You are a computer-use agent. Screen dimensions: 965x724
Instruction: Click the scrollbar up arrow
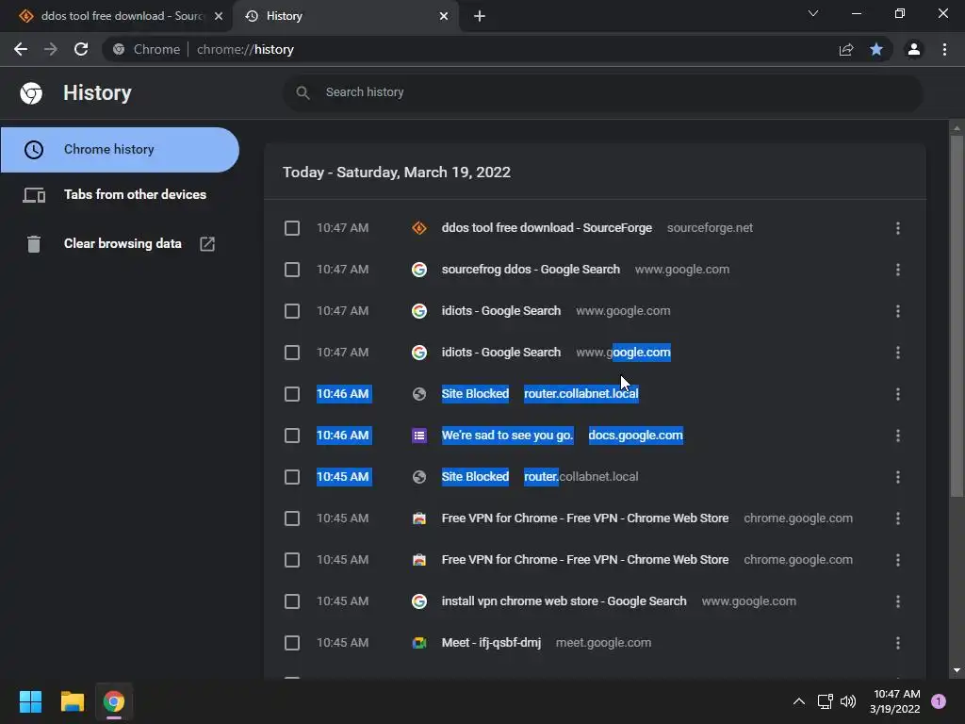tap(957, 128)
